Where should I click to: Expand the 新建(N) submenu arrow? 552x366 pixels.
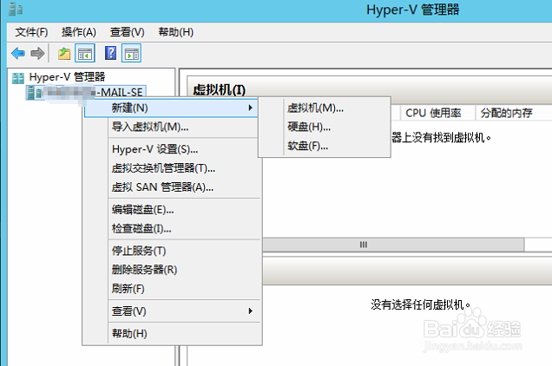(250, 108)
